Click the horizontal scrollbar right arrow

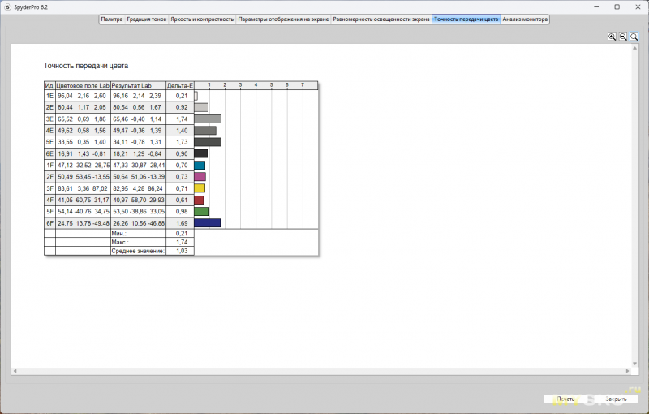tap(626, 371)
